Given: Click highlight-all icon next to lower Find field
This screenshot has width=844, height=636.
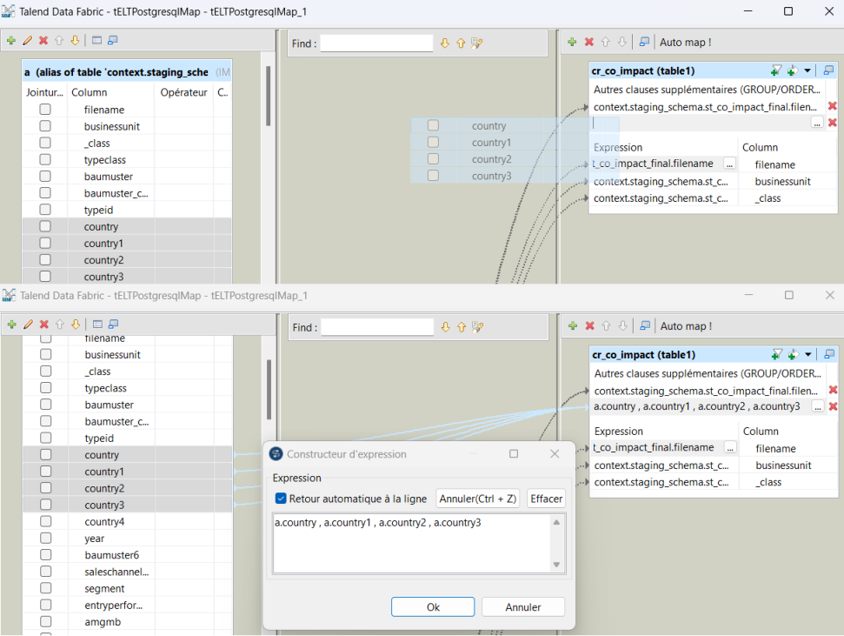Looking at the screenshot, I should coord(477,328).
